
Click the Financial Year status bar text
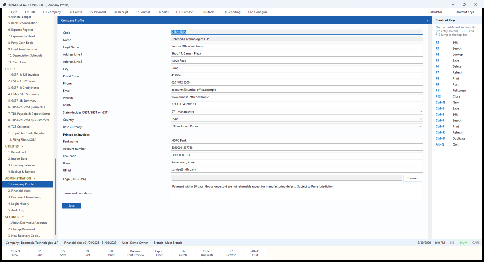pos(90,243)
